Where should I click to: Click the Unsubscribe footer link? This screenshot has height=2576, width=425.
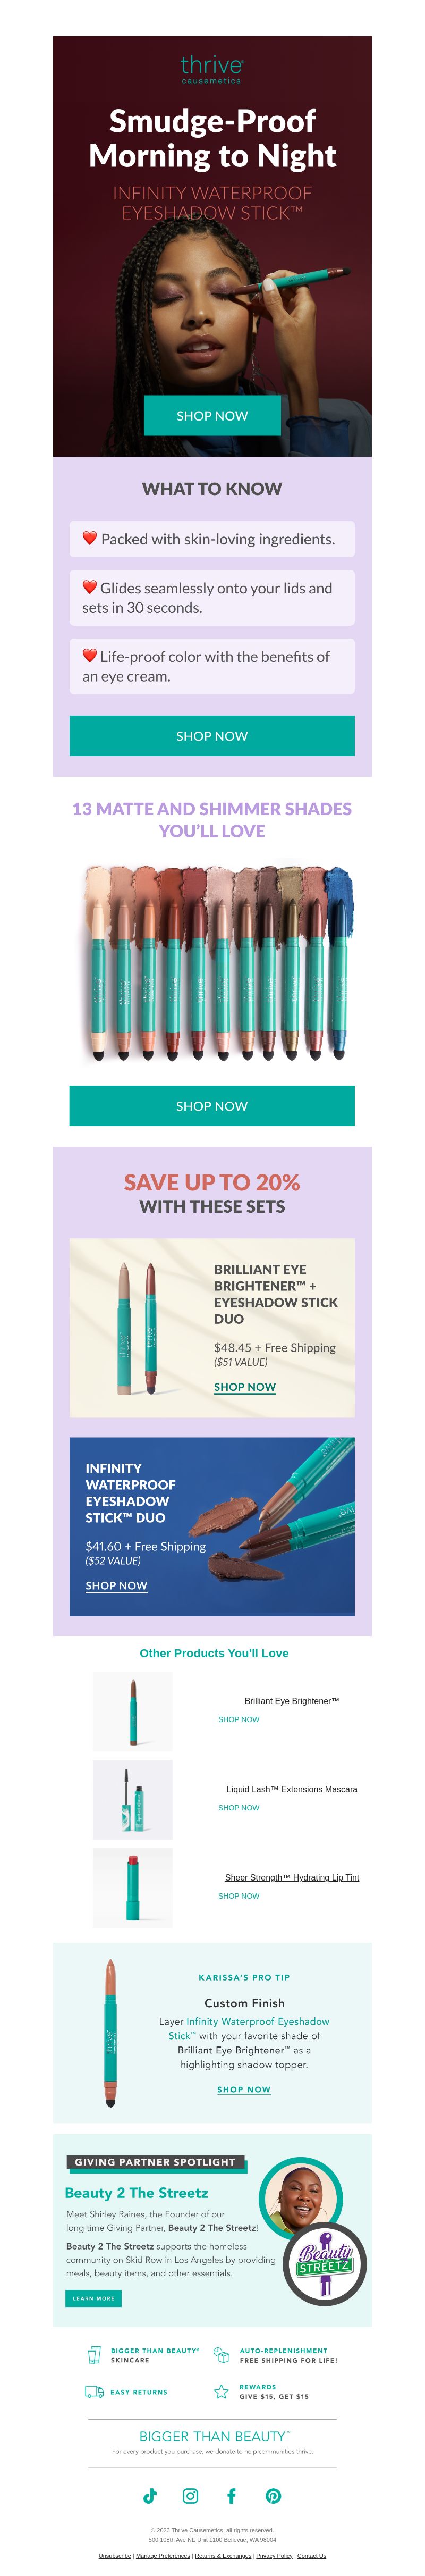[x=115, y=2556]
